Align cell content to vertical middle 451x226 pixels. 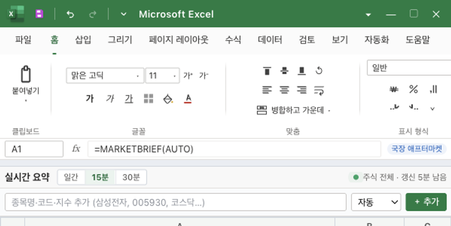(284, 71)
